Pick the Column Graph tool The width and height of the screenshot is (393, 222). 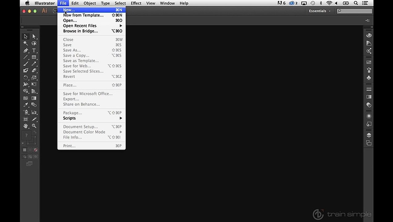[34, 112]
